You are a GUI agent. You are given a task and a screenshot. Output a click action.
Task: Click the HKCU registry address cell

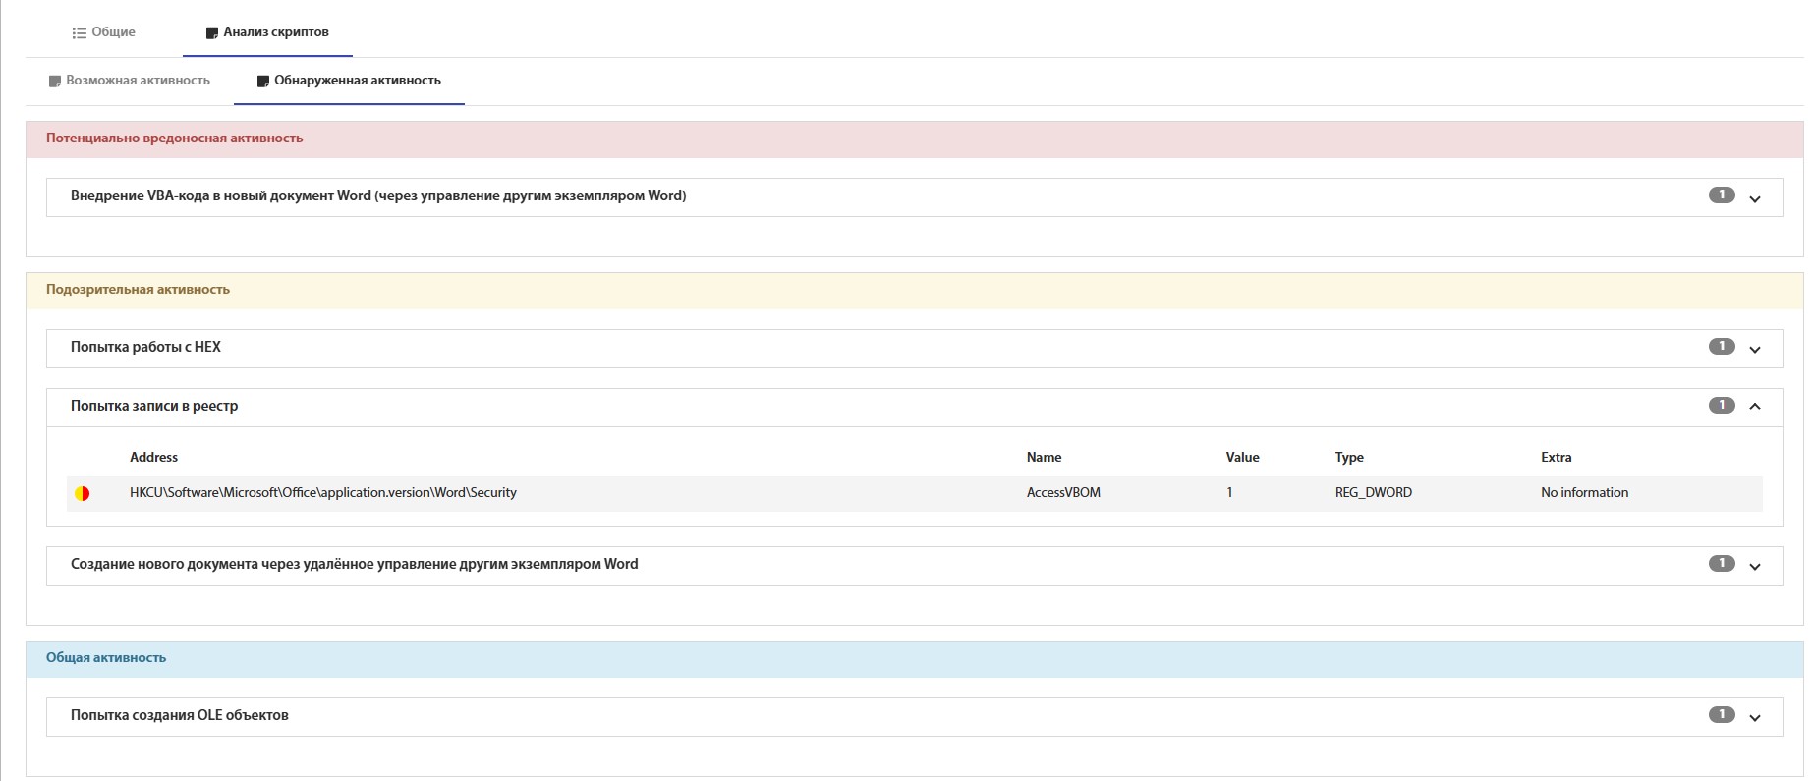(x=322, y=493)
